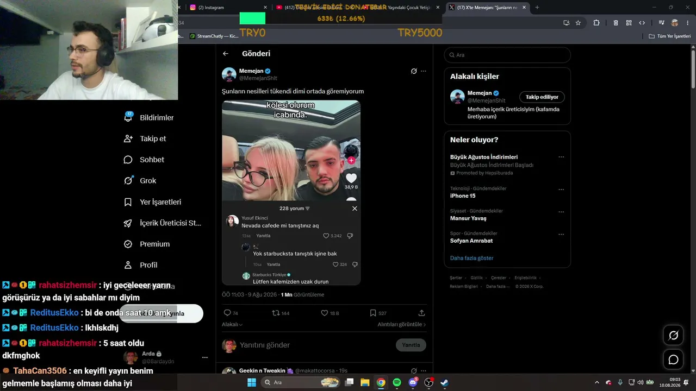Open Yer İşaretleri in the X sidebar

[x=153, y=202]
